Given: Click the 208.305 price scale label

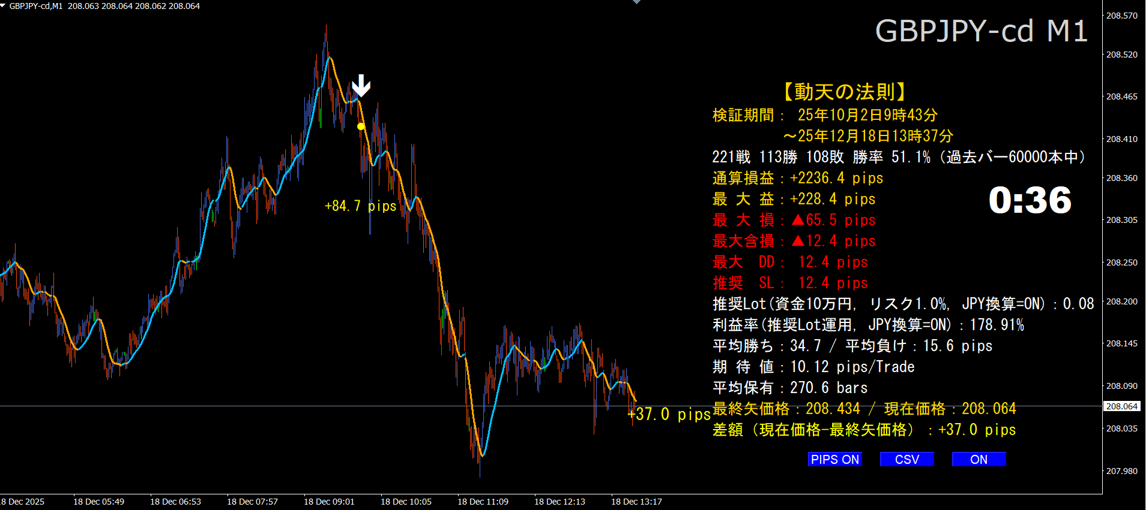Looking at the screenshot, I should point(1122,220).
